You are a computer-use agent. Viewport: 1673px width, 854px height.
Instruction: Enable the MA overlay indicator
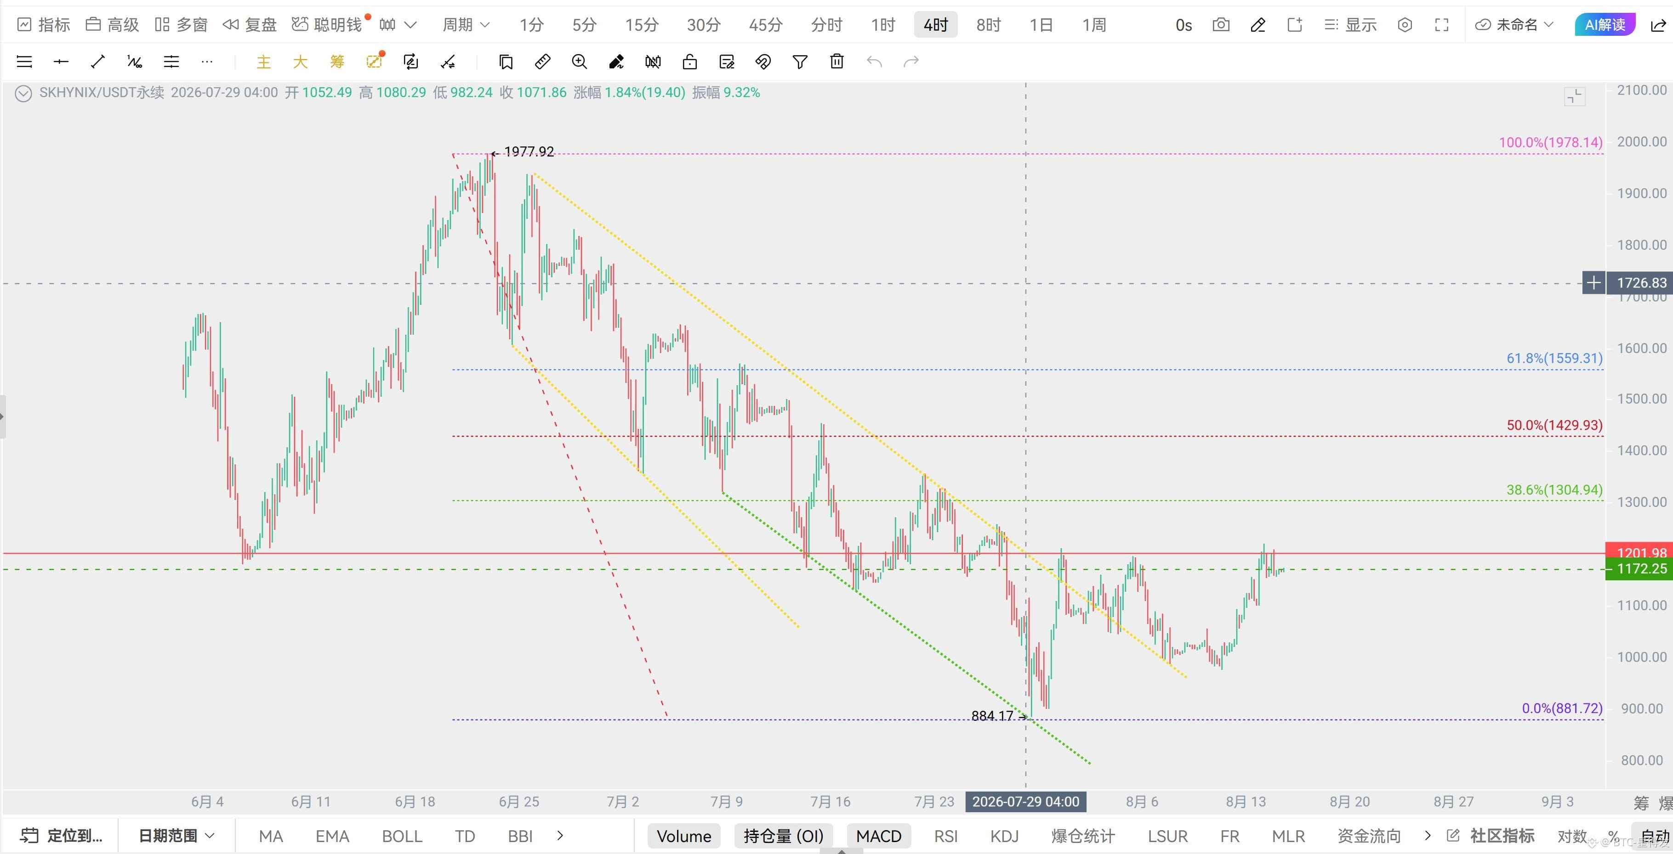tap(271, 836)
